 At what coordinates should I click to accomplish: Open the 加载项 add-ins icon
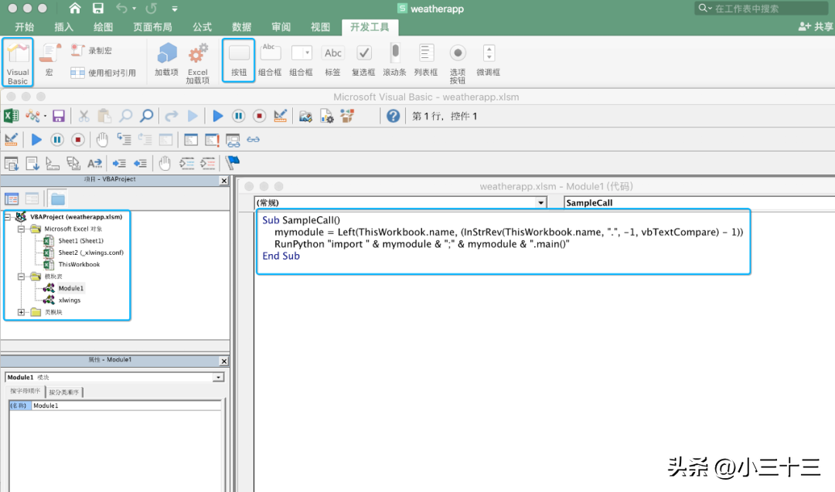(167, 59)
